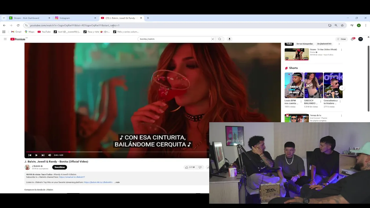Skip to next video in player
This screenshot has width=370, height=208.
(x=43, y=155)
